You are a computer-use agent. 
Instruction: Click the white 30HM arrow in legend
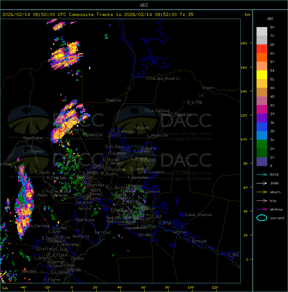click(x=262, y=183)
